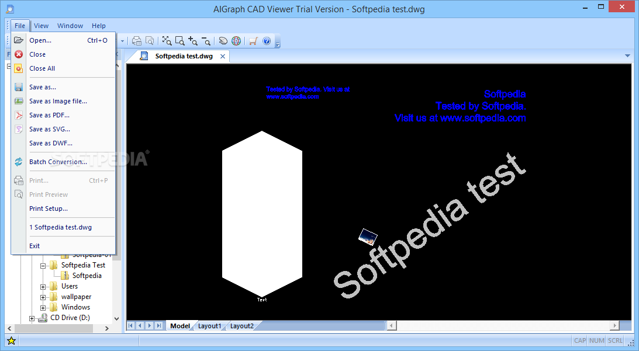The image size is (639, 351).
Task: Select CD Drive (D:) in tree
Action: (x=70, y=318)
